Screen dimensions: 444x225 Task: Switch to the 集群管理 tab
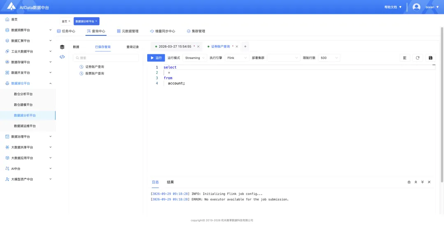pos(196,31)
